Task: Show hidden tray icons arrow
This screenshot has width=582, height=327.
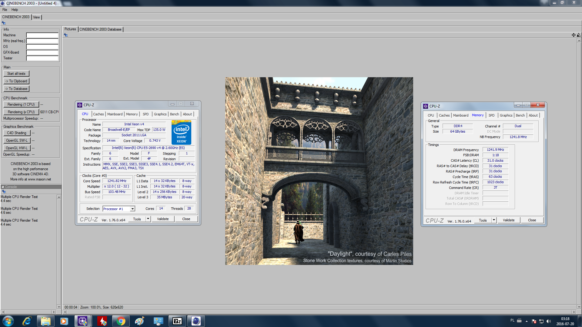Action: click(527, 321)
